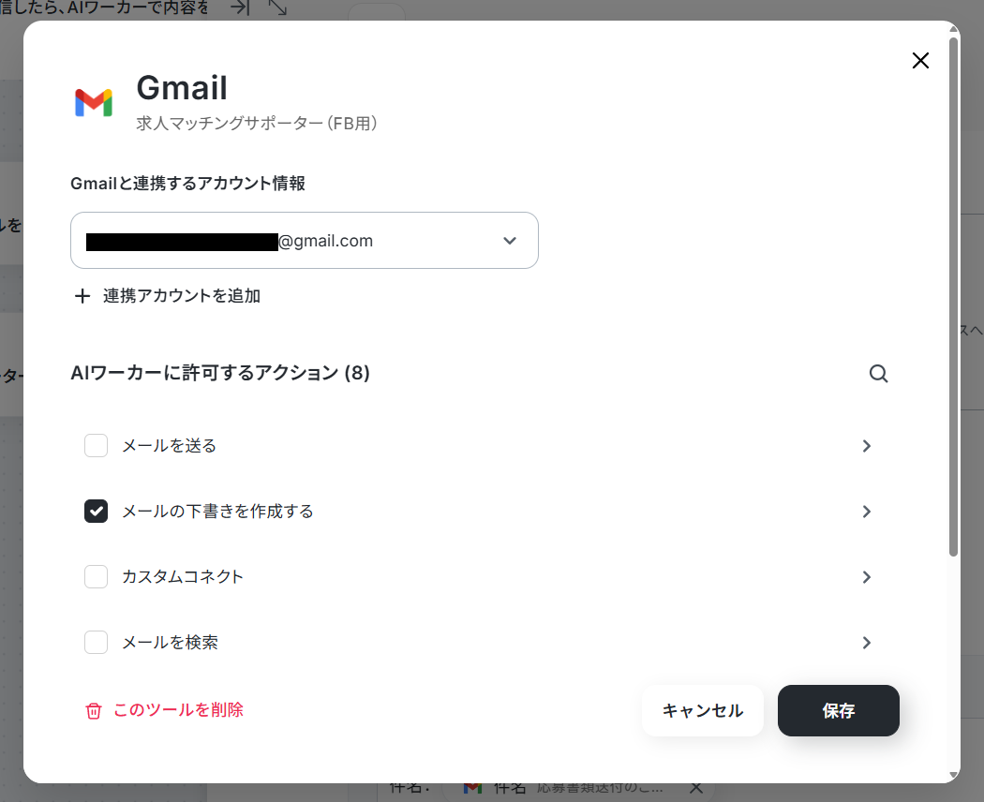Check the メールを検索 checkbox
The height and width of the screenshot is (802, 984).
tap(96, 643)
